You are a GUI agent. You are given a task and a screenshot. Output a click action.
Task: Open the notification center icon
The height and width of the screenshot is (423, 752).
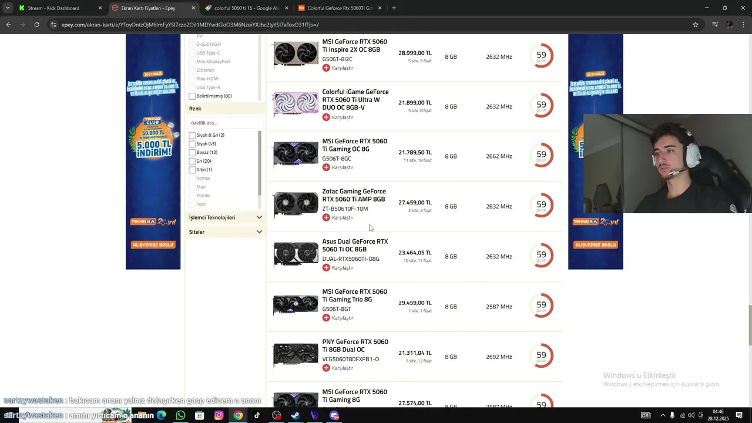tap(739, 415)
